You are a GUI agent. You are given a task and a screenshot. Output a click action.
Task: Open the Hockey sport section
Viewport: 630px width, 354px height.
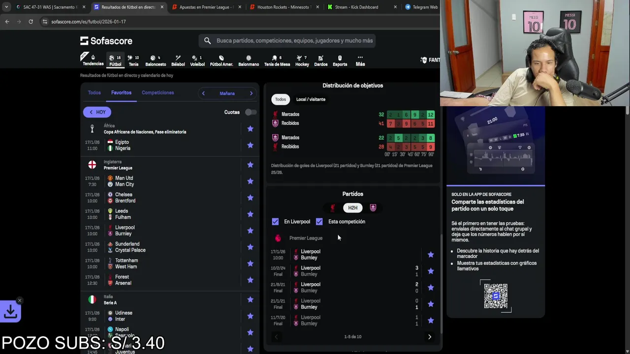302,60
